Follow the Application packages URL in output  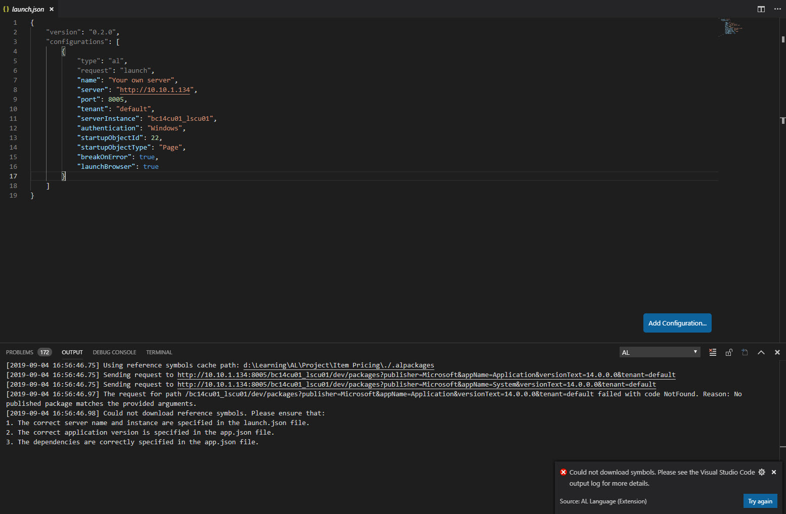(426, 375)
